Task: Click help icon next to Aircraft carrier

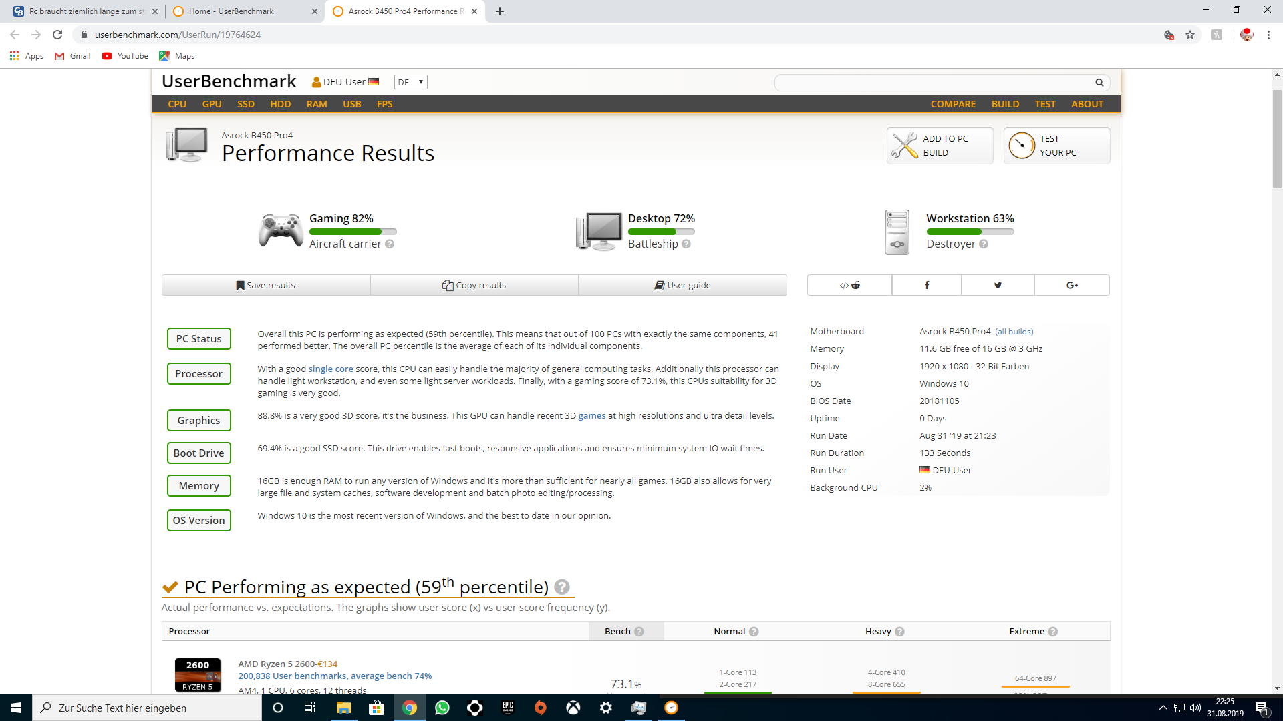Action: point(390,244)
